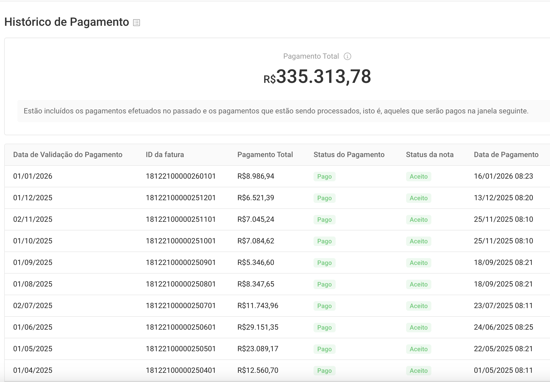Click the R$335.313,78 total amount
Viewport: 550px width, 382px height.
pos(317,77)
